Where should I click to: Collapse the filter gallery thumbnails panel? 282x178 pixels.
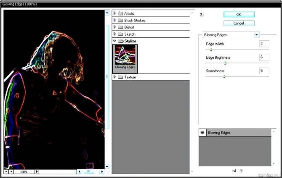pos(201,15)
